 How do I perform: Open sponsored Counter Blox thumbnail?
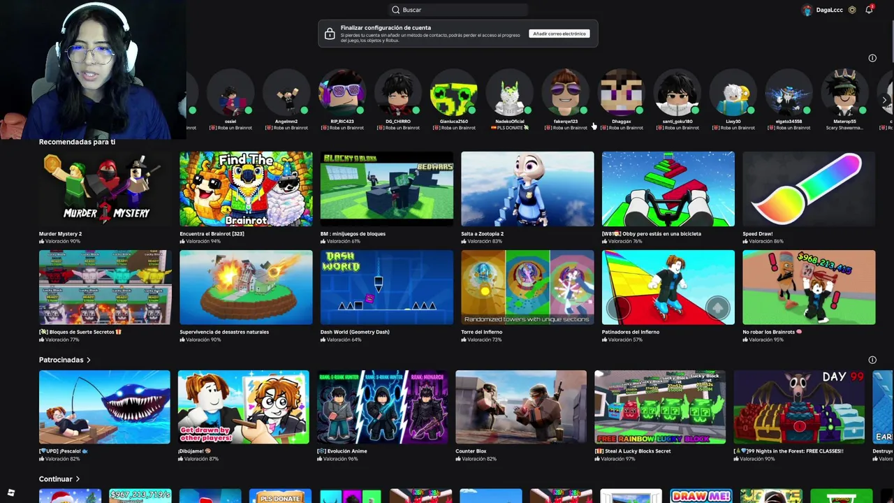coord(521,407)
